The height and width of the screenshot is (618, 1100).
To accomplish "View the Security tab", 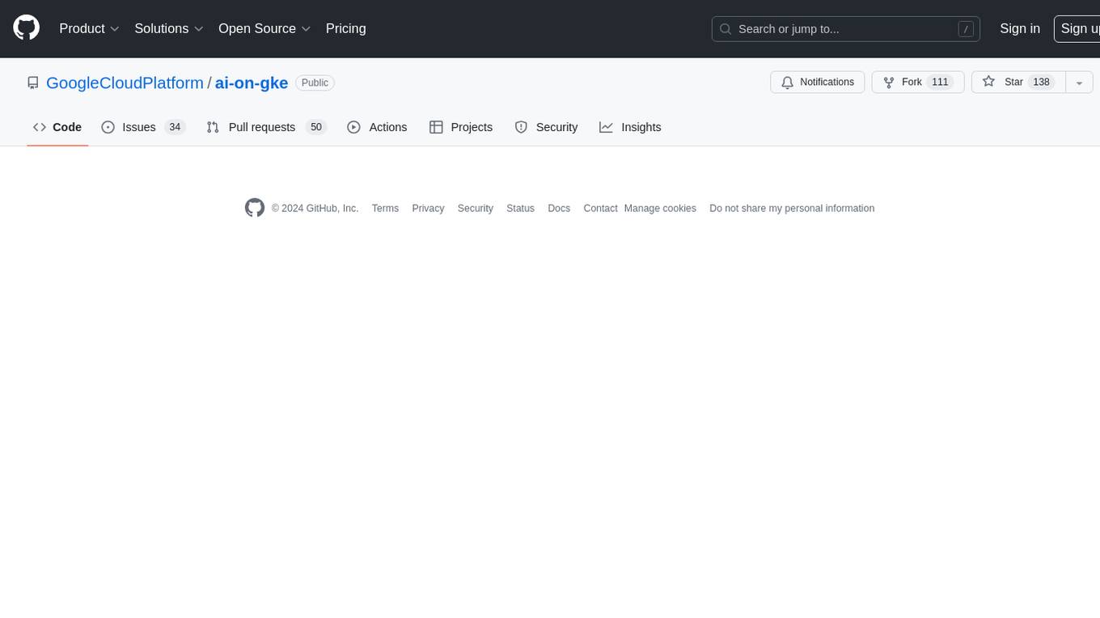I will pyautogui.click(x=547, y=127).
